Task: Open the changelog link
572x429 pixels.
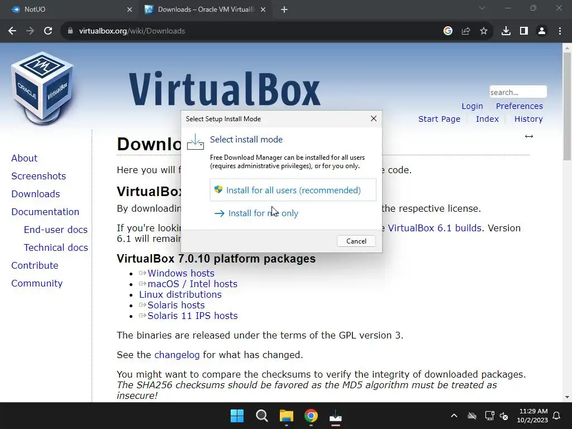Action: pos(177,355)
